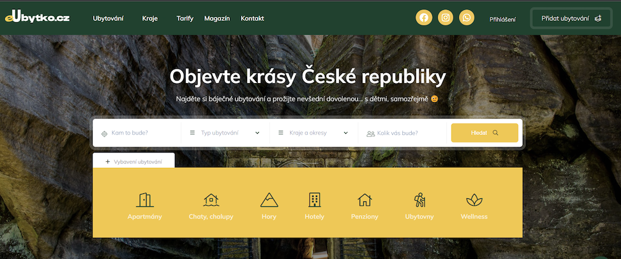The height and width of the screenshot is (259, 621).
Task: Select the Hory mountain icon
Action: coord(269,200)
